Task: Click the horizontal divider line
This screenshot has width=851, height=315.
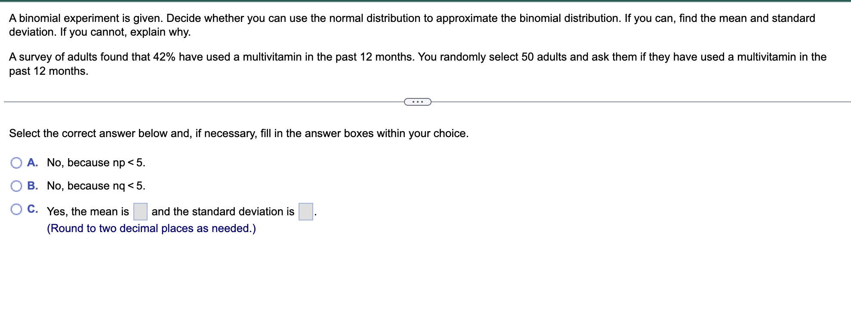Action: coord(172,101)
